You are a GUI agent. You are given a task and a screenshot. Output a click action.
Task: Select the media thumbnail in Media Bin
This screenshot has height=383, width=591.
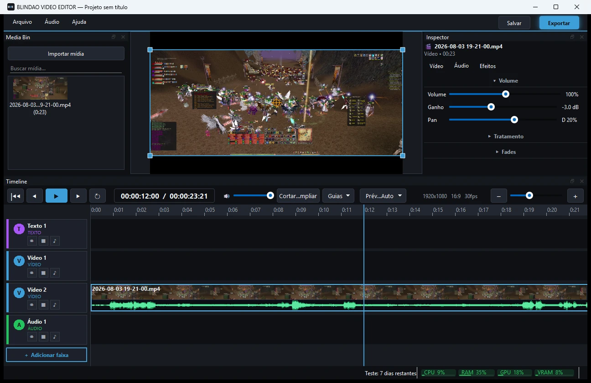(40, 88)
